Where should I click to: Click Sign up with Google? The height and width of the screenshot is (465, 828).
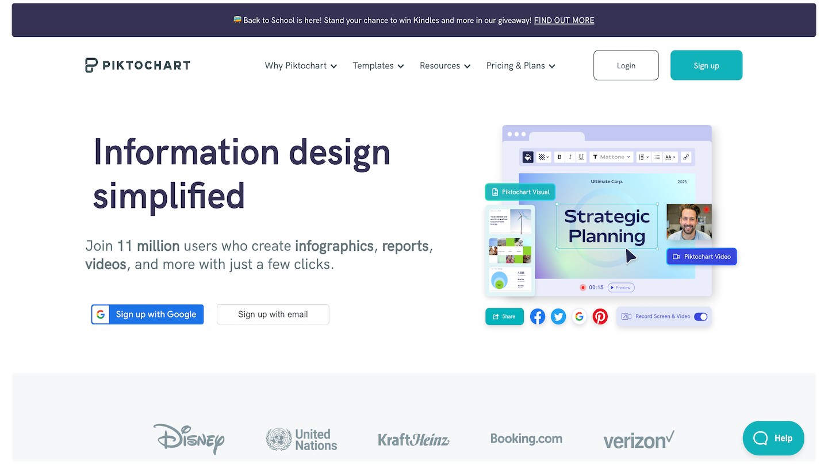coord(147,314)
